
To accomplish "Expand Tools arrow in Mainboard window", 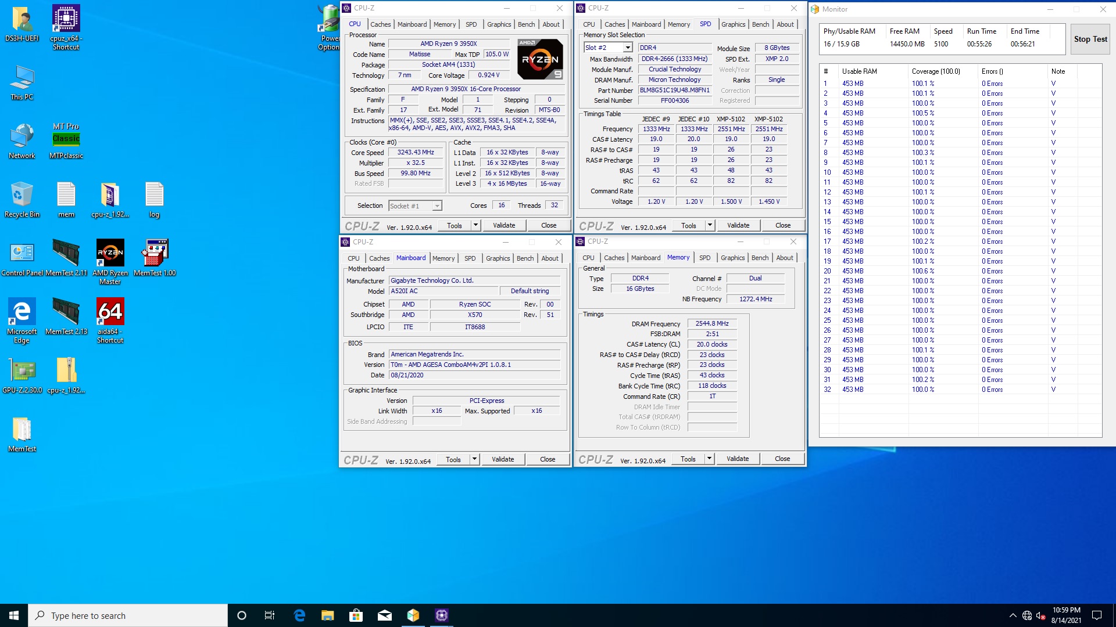I will 474,459.
